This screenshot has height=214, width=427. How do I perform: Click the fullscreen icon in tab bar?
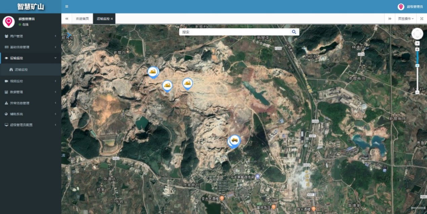tap(422, 19)
